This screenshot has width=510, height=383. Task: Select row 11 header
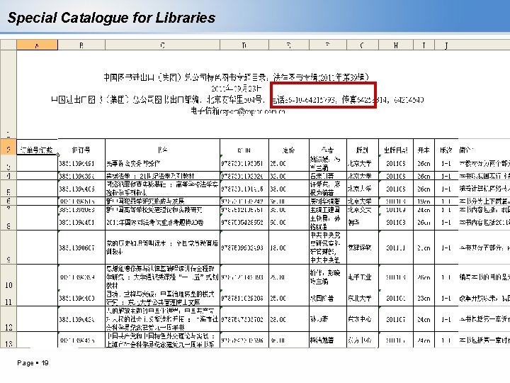[x=8, y=298]
